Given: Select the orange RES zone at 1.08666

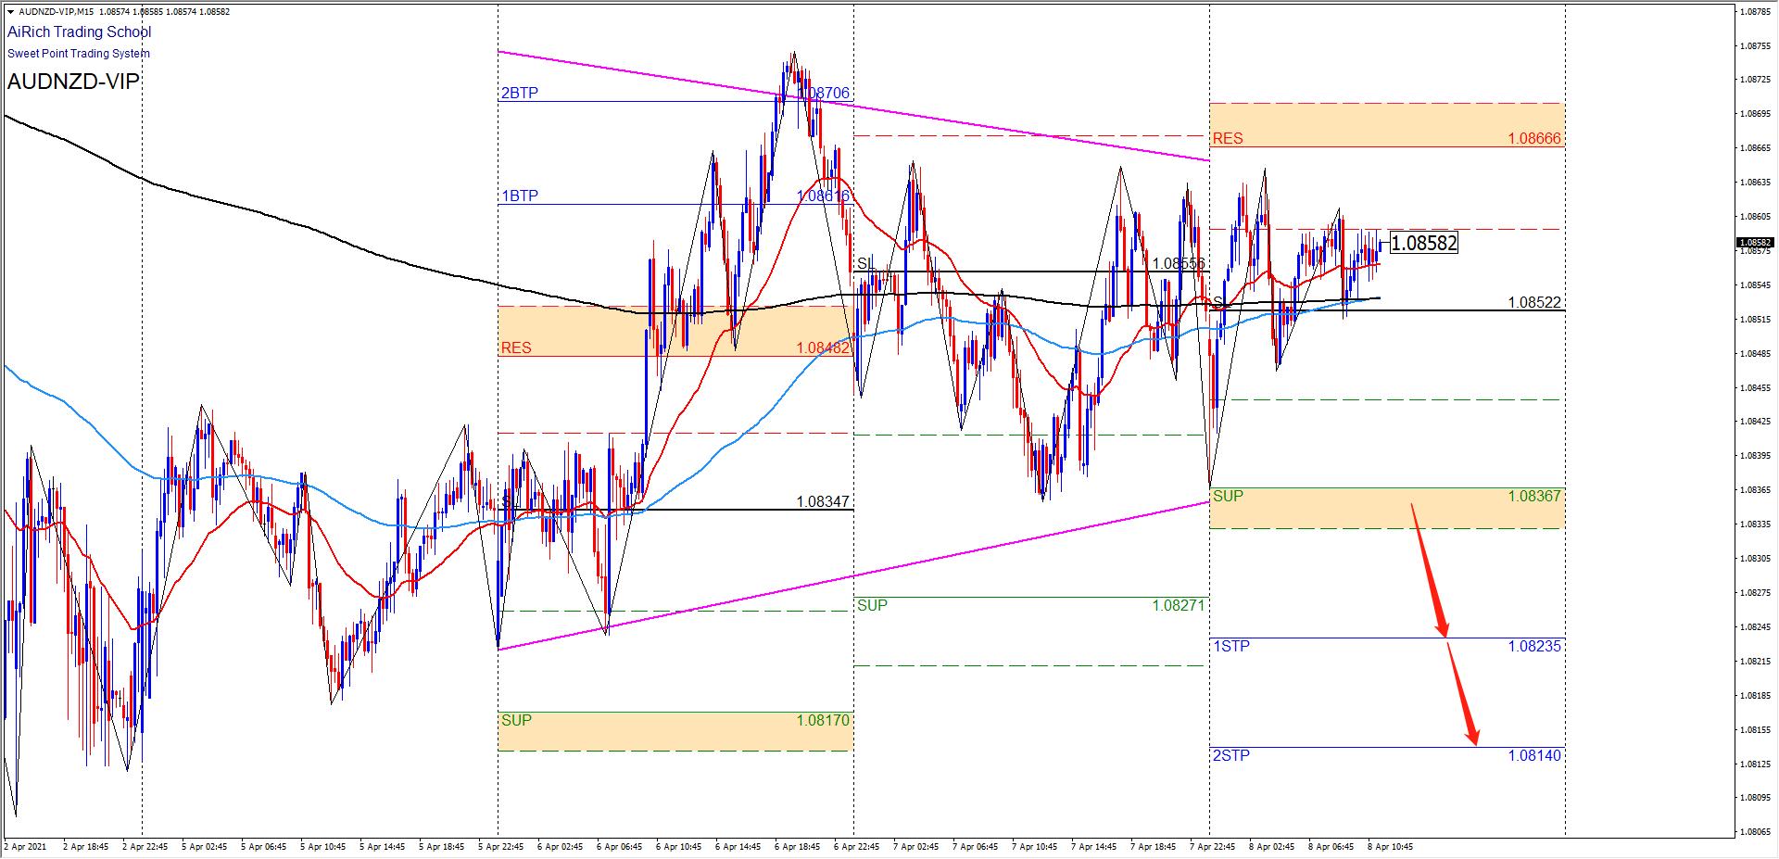Looking at the screenshot, I should [x=1386, y=125].
